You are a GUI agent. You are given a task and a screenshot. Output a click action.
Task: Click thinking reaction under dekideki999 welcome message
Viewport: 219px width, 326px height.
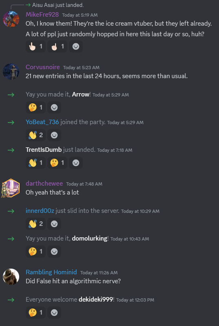click(35, 313)
